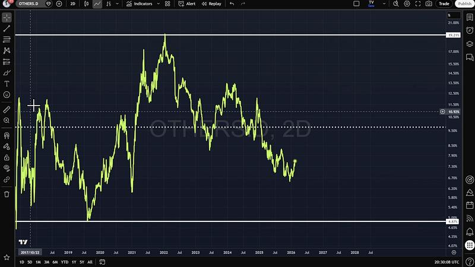Open the help center question mark

pos(470,262)
